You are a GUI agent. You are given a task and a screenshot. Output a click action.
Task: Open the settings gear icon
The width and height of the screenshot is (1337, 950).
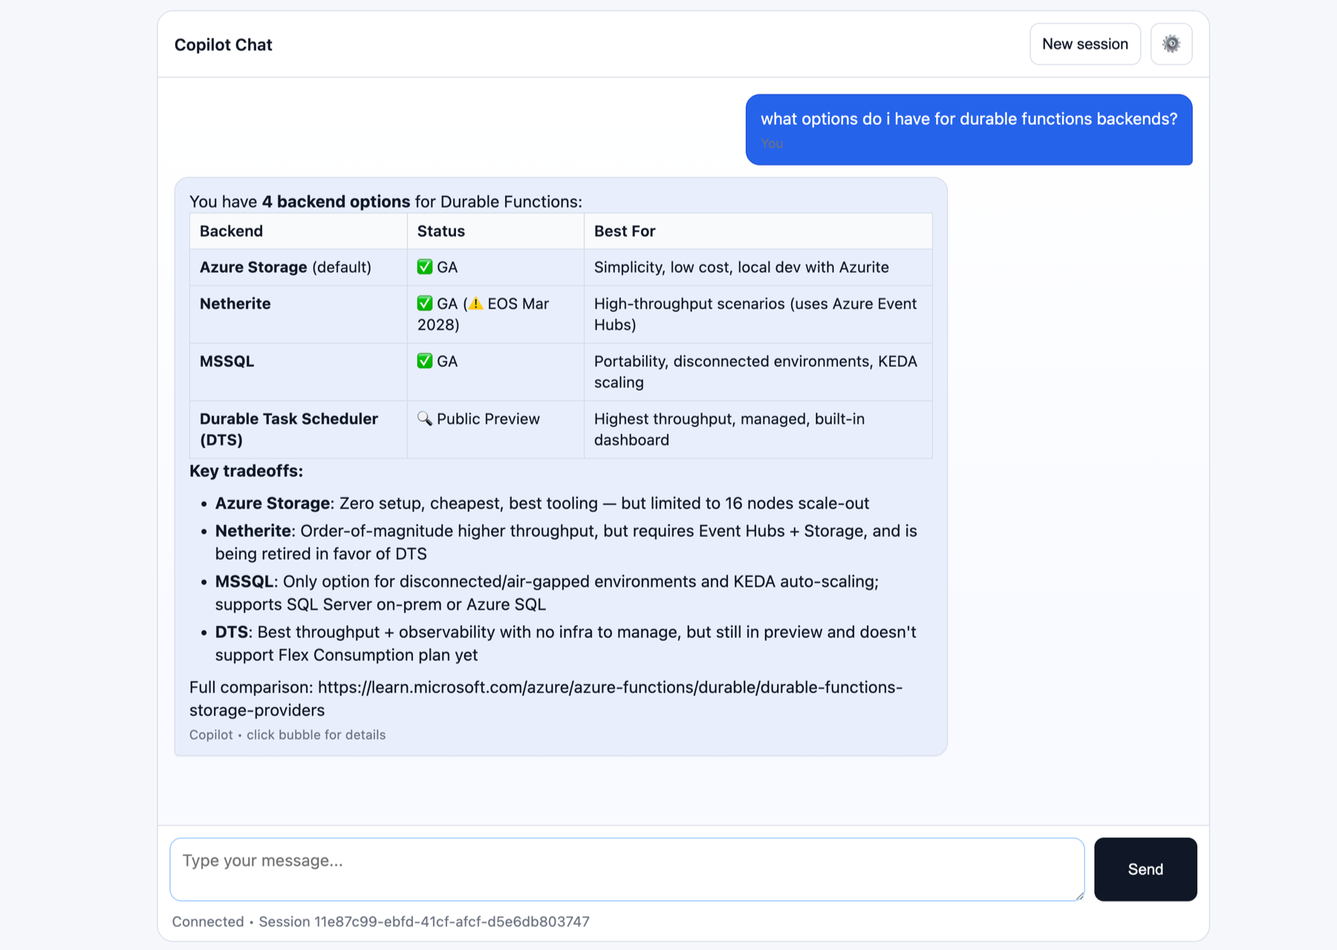(x=1171, y=44)
